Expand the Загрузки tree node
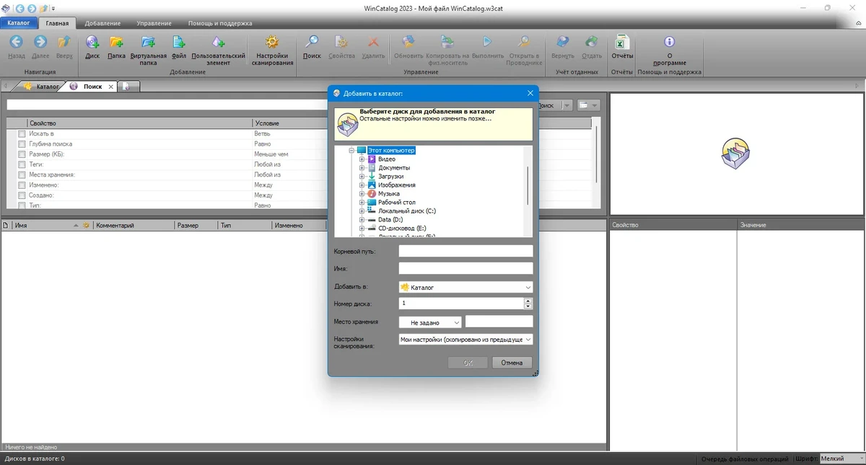866x465 pixels. pos(362,176)
